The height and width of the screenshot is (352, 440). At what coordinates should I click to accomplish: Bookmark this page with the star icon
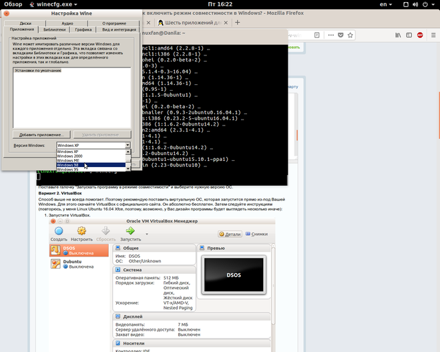click(351, 35)
